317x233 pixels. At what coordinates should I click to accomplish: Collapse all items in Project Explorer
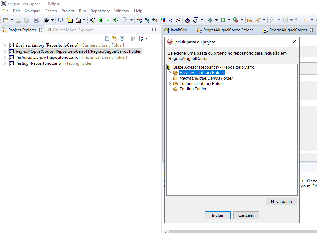click(x=107, y=38)
